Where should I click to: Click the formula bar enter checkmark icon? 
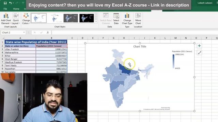[41, 33]
